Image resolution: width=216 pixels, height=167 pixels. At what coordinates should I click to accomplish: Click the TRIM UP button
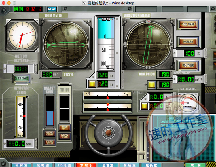[x=65, y=128]
